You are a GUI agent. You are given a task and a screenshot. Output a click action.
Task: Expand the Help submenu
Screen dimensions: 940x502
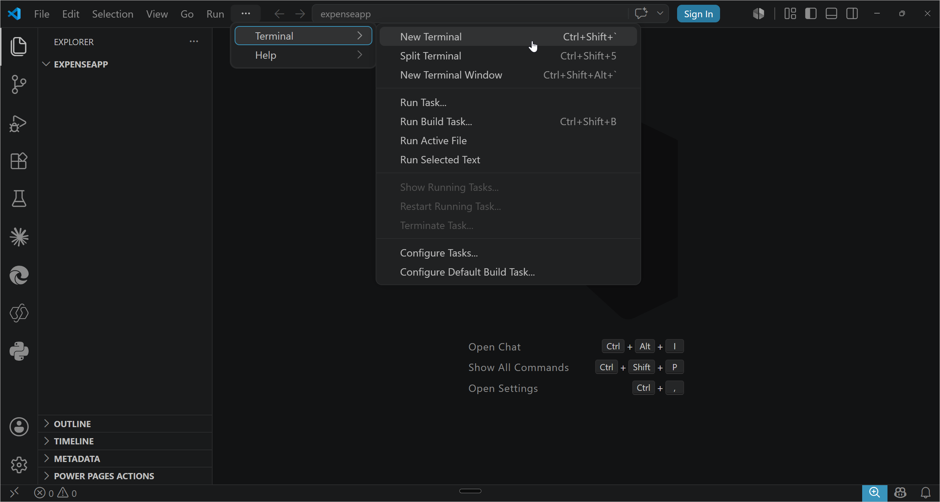click(303, 55)
